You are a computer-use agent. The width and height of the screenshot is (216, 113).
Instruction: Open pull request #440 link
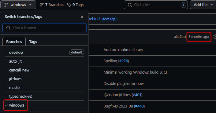tap(140, 106)
